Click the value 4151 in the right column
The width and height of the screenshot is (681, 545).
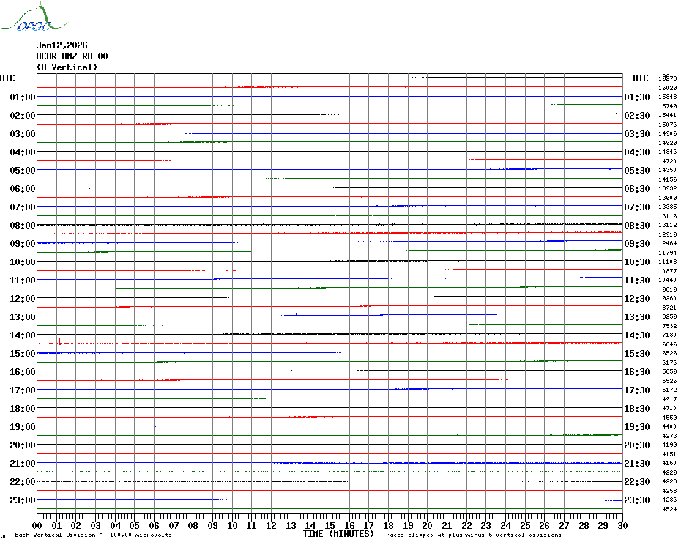click(x=669, y=454)
